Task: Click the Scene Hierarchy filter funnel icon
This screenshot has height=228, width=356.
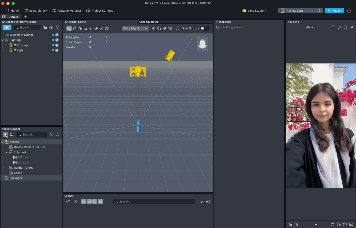Action: click(57, 27)
